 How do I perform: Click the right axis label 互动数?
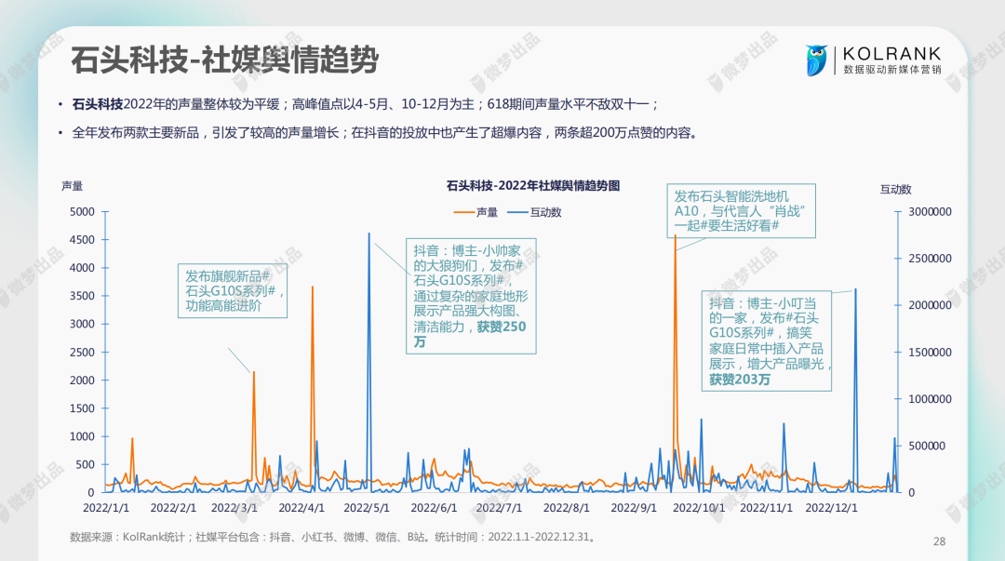tap(895, 189)
